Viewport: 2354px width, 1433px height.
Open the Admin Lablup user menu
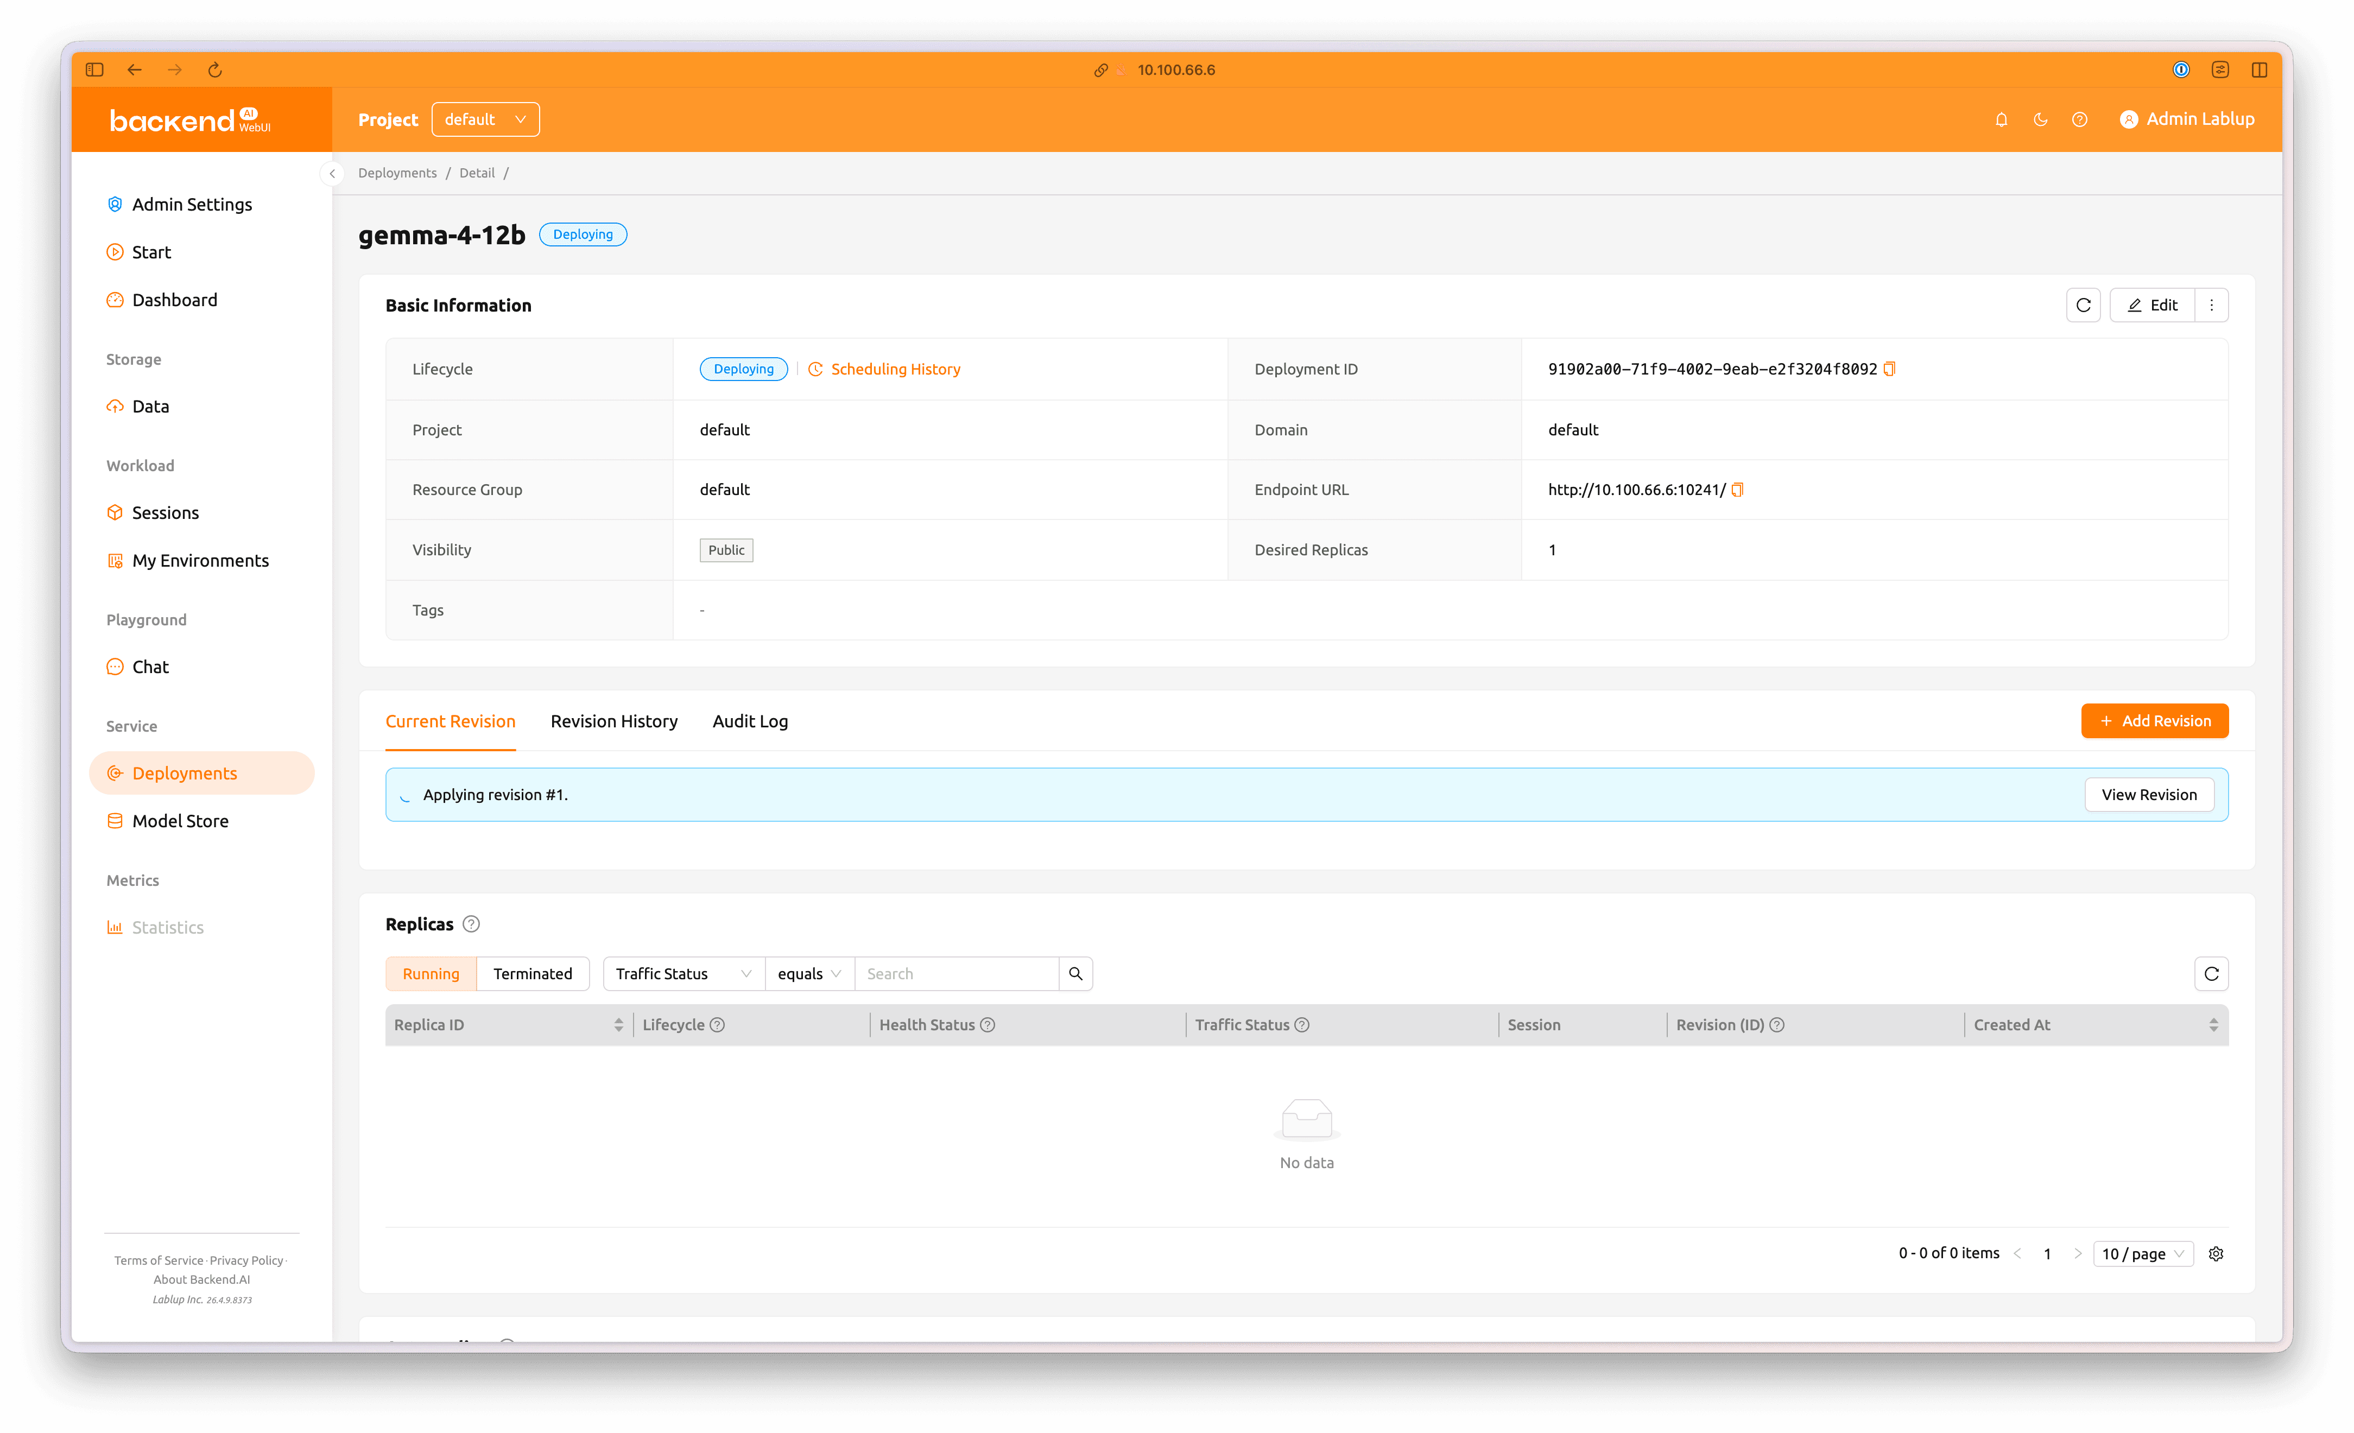pyautogui.click(x=2187, y=119)
